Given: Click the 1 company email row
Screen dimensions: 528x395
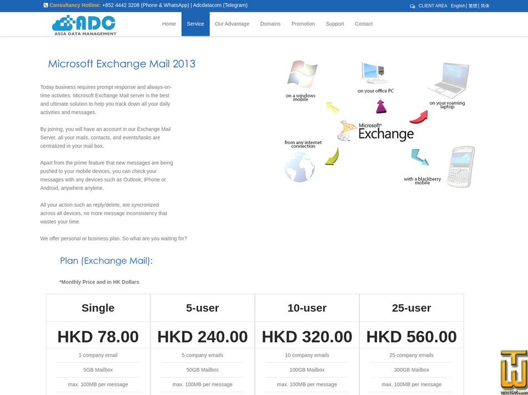Looking at the screenshot, I should pos(98,355).
